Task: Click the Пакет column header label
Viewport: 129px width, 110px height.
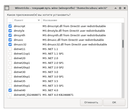Action: click(x=19, y=20)
